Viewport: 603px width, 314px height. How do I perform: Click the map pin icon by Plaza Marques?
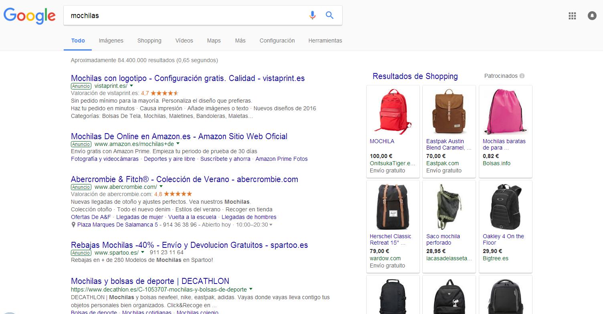(x=73, y=225)
